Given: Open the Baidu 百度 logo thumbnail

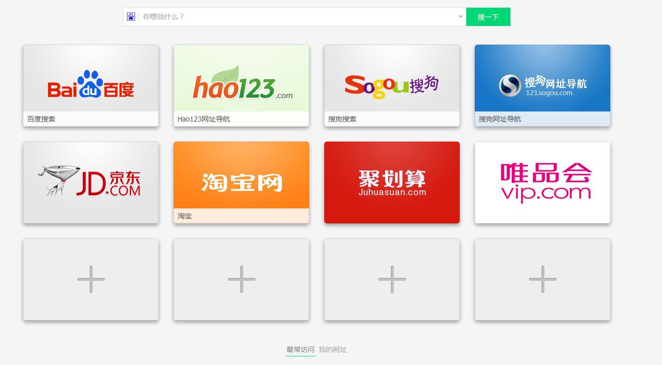Looking at the screenshot, I should coord(91,78).
